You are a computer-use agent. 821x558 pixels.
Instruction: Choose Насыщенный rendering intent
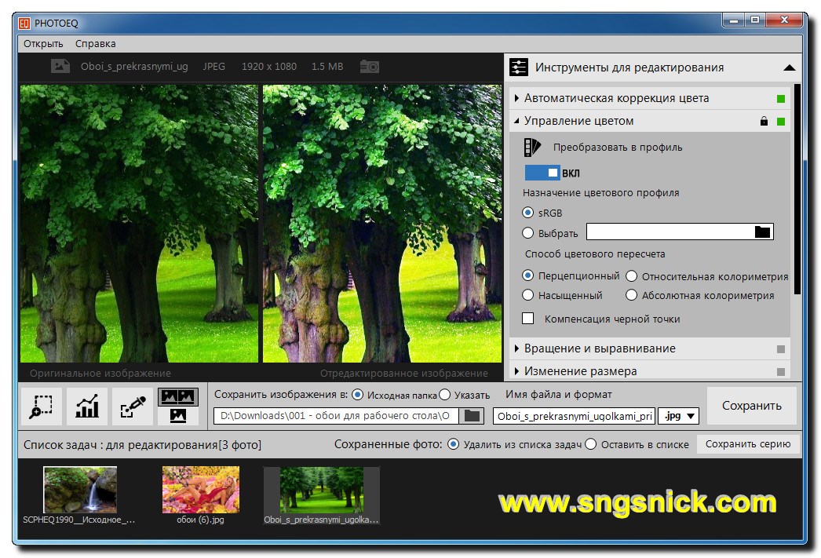tap(527, 295)
